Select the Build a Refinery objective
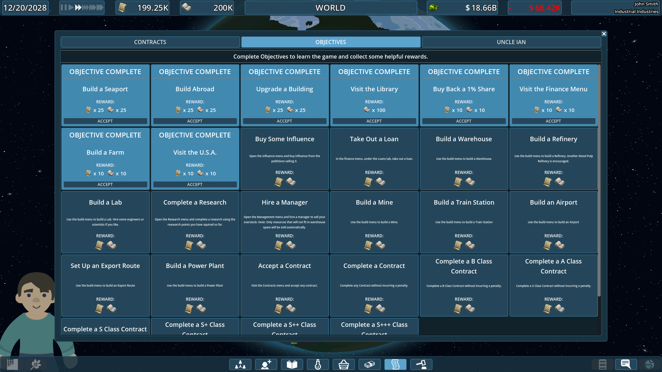This screenshot has width=662, height=372. (x=553, y=159)
